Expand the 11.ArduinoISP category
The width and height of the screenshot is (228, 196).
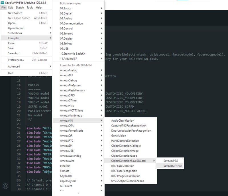pyautogui.click(x=78, y=59)
